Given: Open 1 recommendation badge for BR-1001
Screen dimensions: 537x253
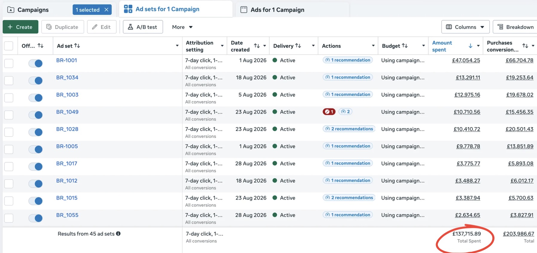Looking at the screenshot, I should coord(348,60).
